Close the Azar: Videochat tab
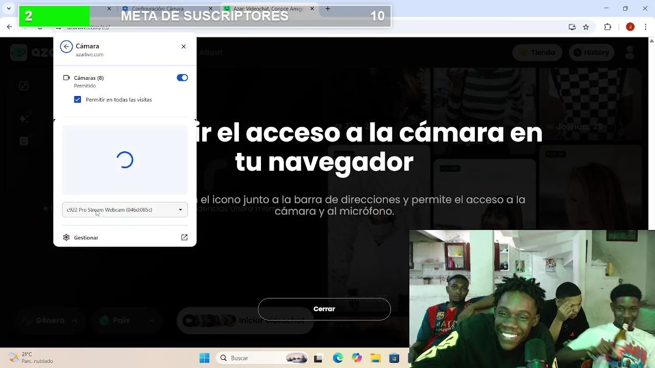Viewport: 655px width, 368px height. pos(312,9)
